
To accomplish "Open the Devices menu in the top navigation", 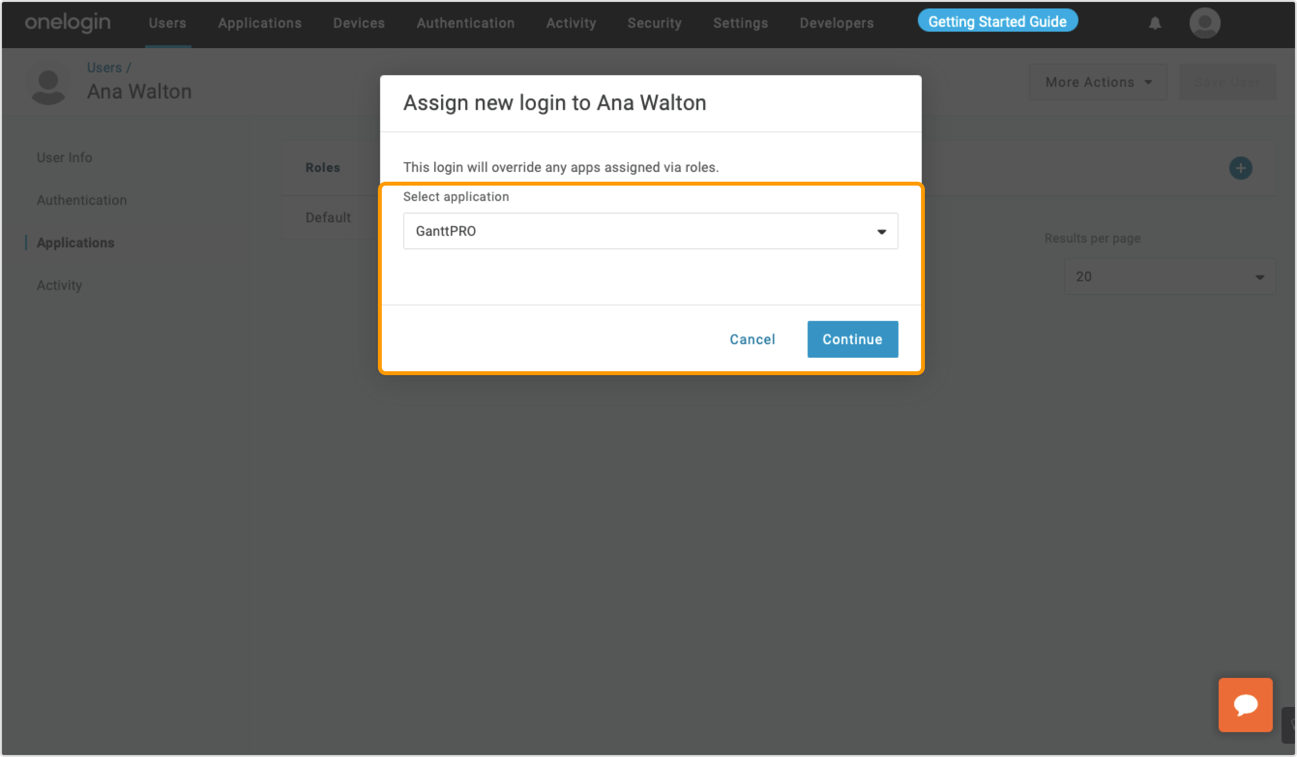I will click(358, 23).
